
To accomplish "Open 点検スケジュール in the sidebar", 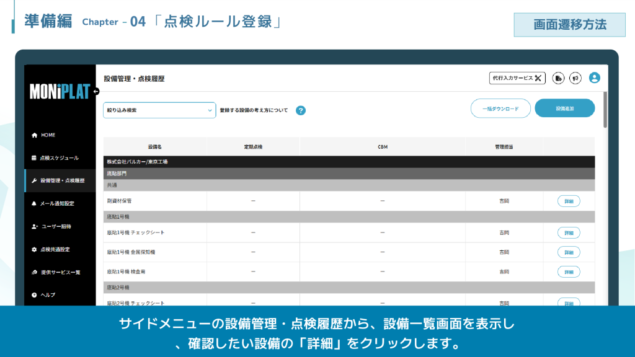I will coord(59,158).
